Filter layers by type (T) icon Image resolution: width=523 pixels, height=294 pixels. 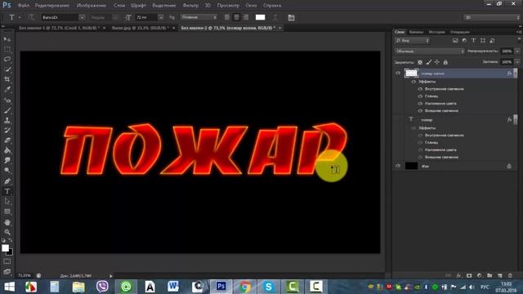(x=473, y=40)
